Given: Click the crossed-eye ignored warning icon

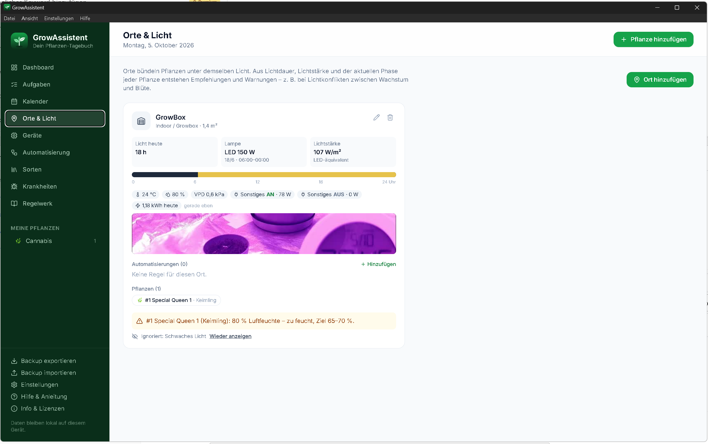Looking at the screenshot, I should click(x=135, y=337).
